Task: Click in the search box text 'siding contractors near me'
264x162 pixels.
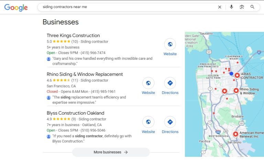Action: coord(65,7)
